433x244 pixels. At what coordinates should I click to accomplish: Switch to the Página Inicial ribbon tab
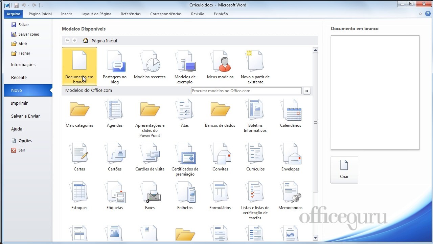pos(40,14)
